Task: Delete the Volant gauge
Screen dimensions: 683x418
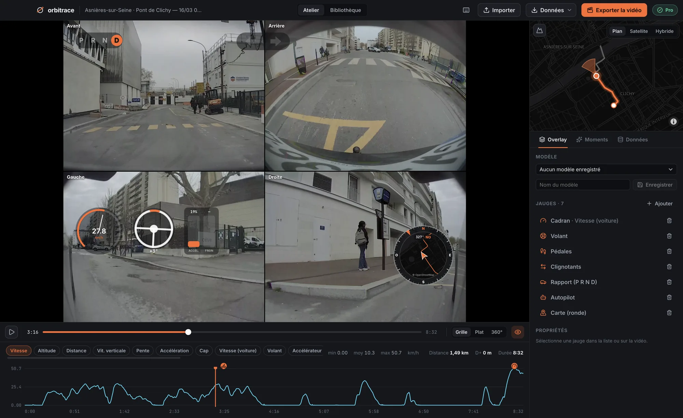Action: [x=669, y=236]
